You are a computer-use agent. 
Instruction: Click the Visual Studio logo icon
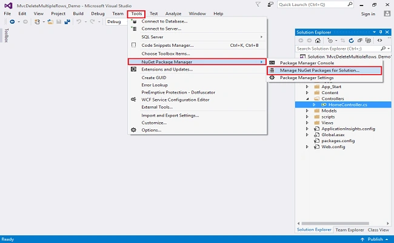point(8,5)
